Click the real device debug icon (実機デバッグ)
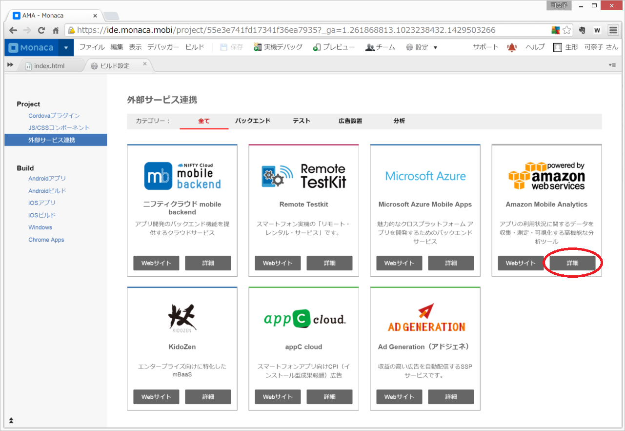Viewport: 625px width, 431px height. (258, 47)
